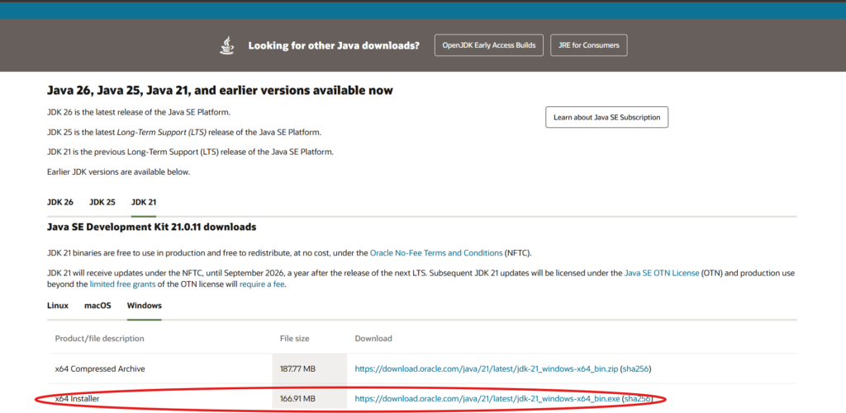The height and width of the screenshot is (413, 846).
Task: Follow the require a fee link
Action: click(262, 284)
